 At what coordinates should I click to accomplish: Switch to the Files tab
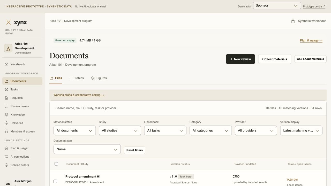56,78
